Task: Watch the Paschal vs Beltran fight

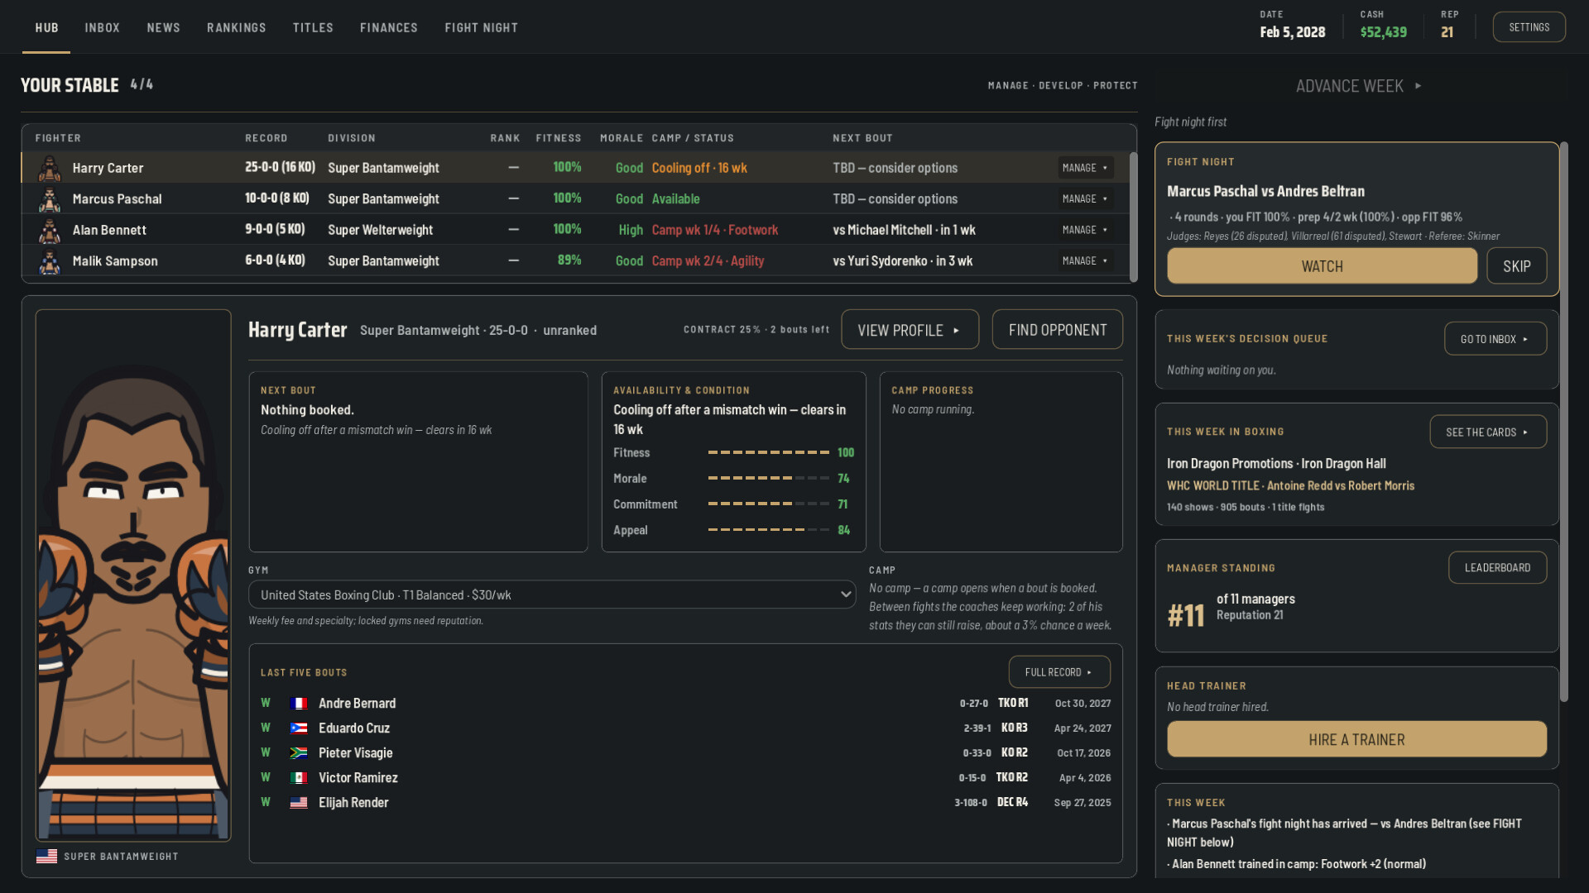Action: (1322, 266)
